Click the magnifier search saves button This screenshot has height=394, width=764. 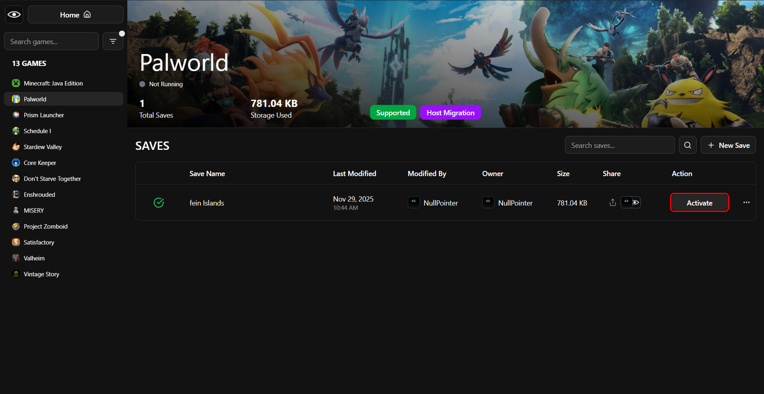click(x=688, y=145)
